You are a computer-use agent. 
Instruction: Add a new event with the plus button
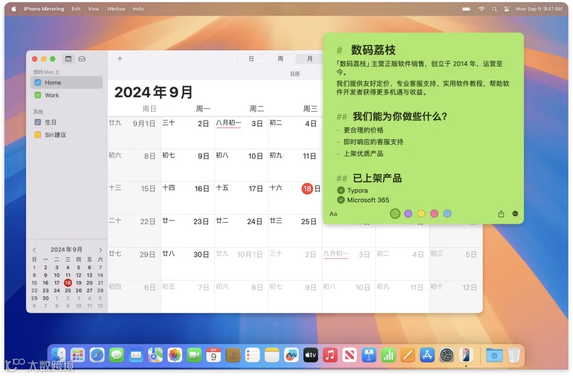click(x=119, y=58)
